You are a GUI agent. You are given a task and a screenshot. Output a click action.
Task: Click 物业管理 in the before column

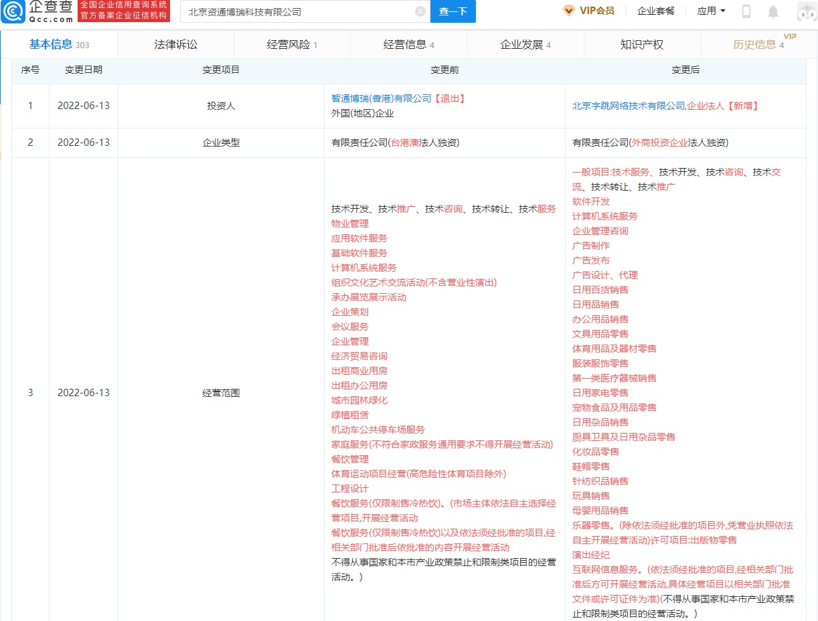click(350, 224)
